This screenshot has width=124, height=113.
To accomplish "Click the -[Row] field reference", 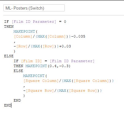I will 21,46.
